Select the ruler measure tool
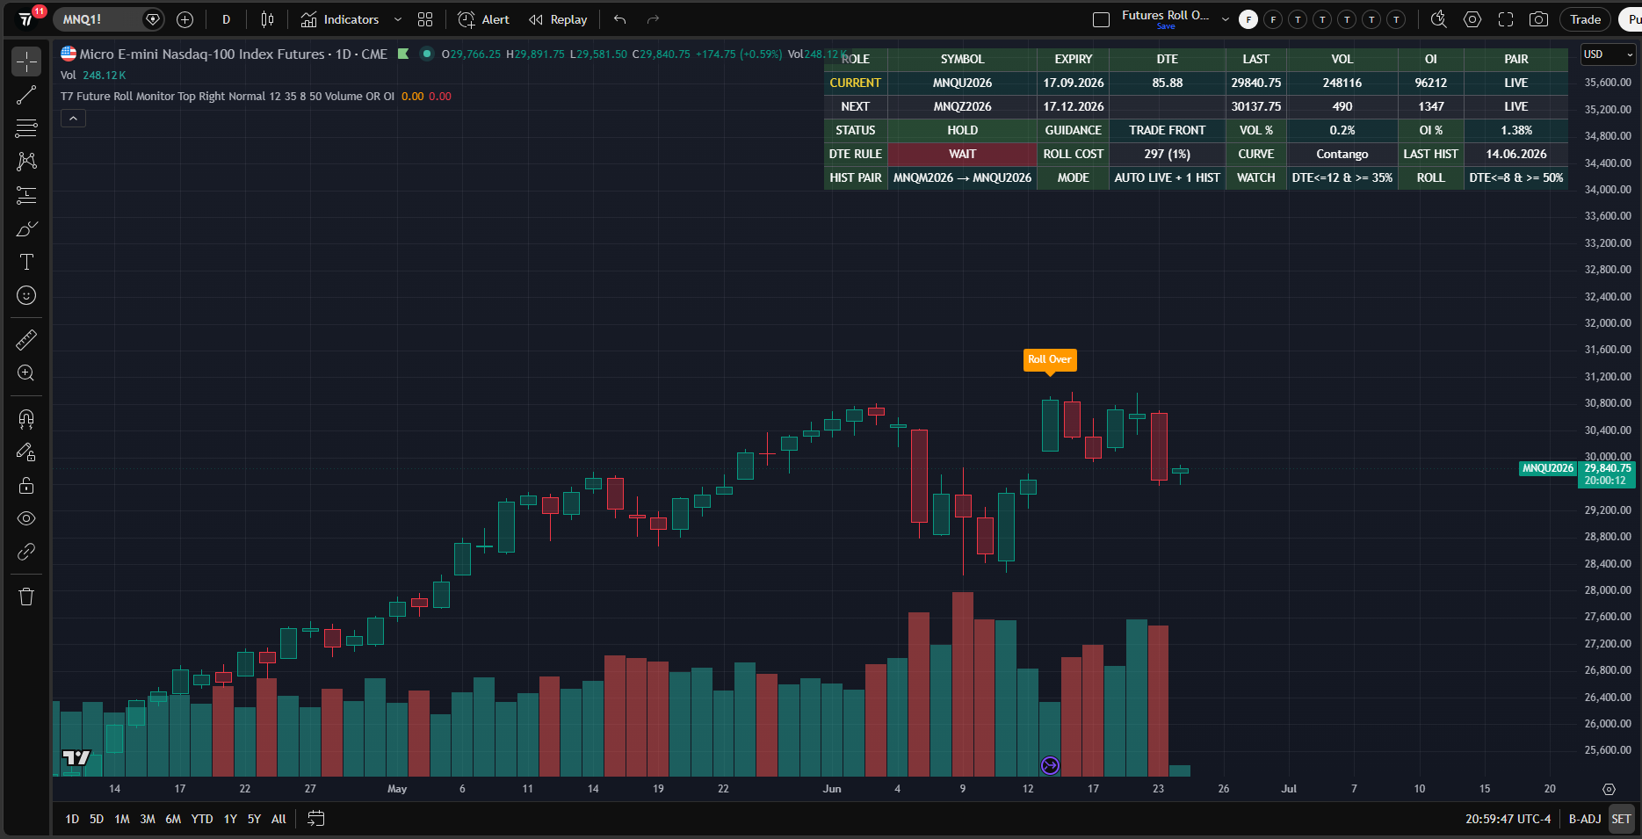Screen dimensions: 1642x839 tap(26, 339)
